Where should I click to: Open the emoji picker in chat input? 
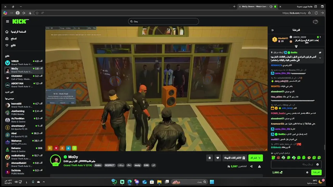point(317,164)
